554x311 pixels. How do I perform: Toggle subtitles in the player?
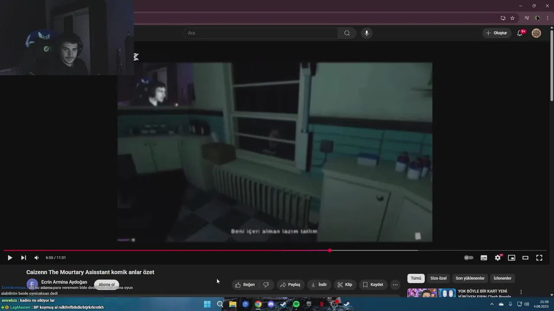pos(484,258)
